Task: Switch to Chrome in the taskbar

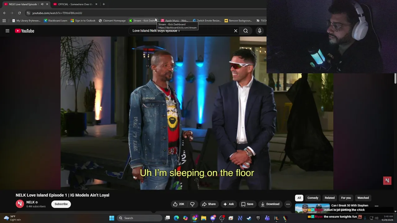Action: coord(194,218)
